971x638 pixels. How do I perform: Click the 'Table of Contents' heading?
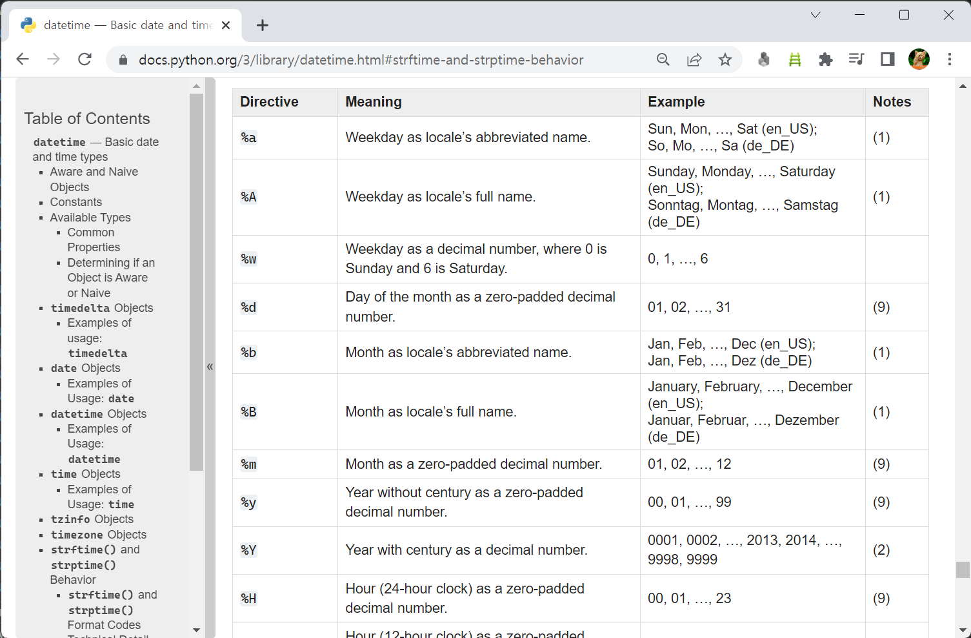(x=87, y=119)
